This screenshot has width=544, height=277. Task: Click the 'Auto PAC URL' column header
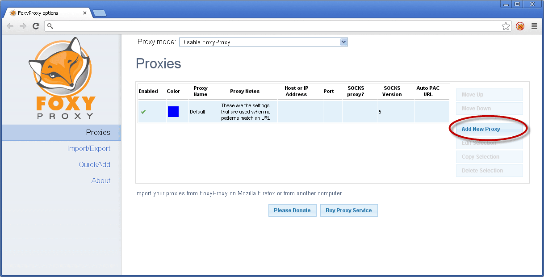coord(428,91)
